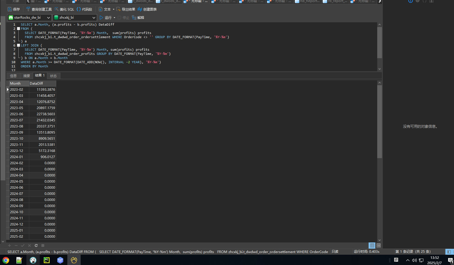Select cell with value 22738.5603
The width and height of the screenshot is (454, 265).
point(43,114)
